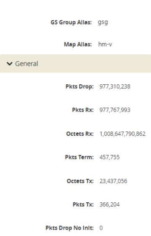Collapse the General section chevron

coord(10,64)
